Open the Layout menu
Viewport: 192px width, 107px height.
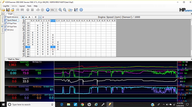(22, 6)
